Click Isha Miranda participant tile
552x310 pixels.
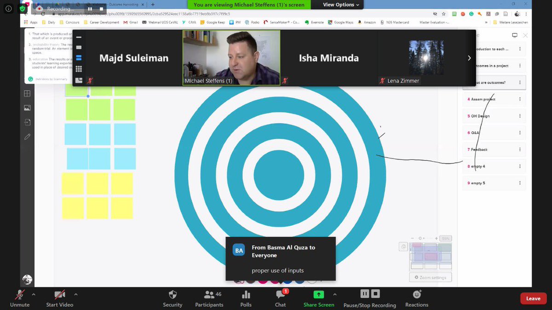tap(328, 58)
